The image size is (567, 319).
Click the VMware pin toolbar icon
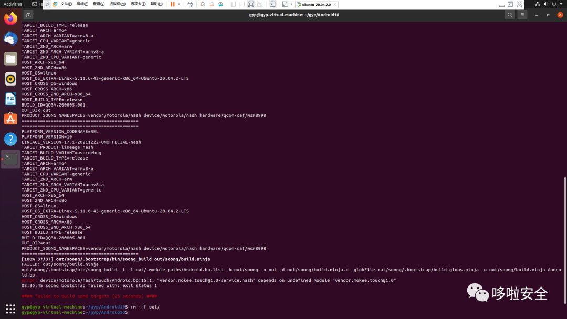[47, 4]
